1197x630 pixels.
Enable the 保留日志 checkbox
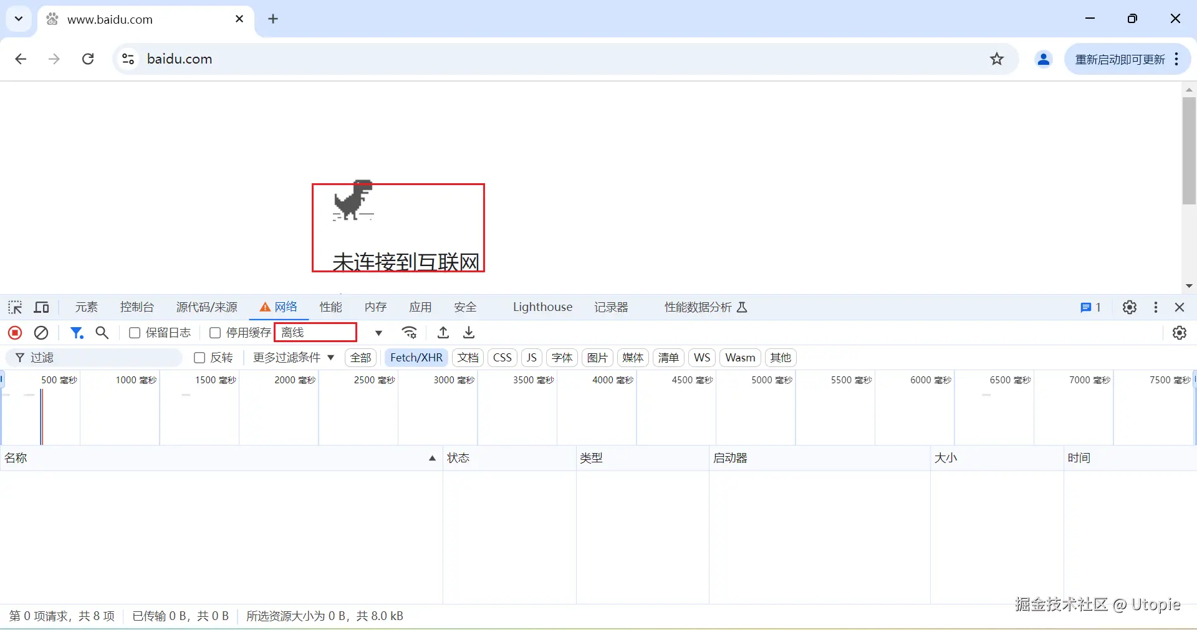[x=134, y=333]
